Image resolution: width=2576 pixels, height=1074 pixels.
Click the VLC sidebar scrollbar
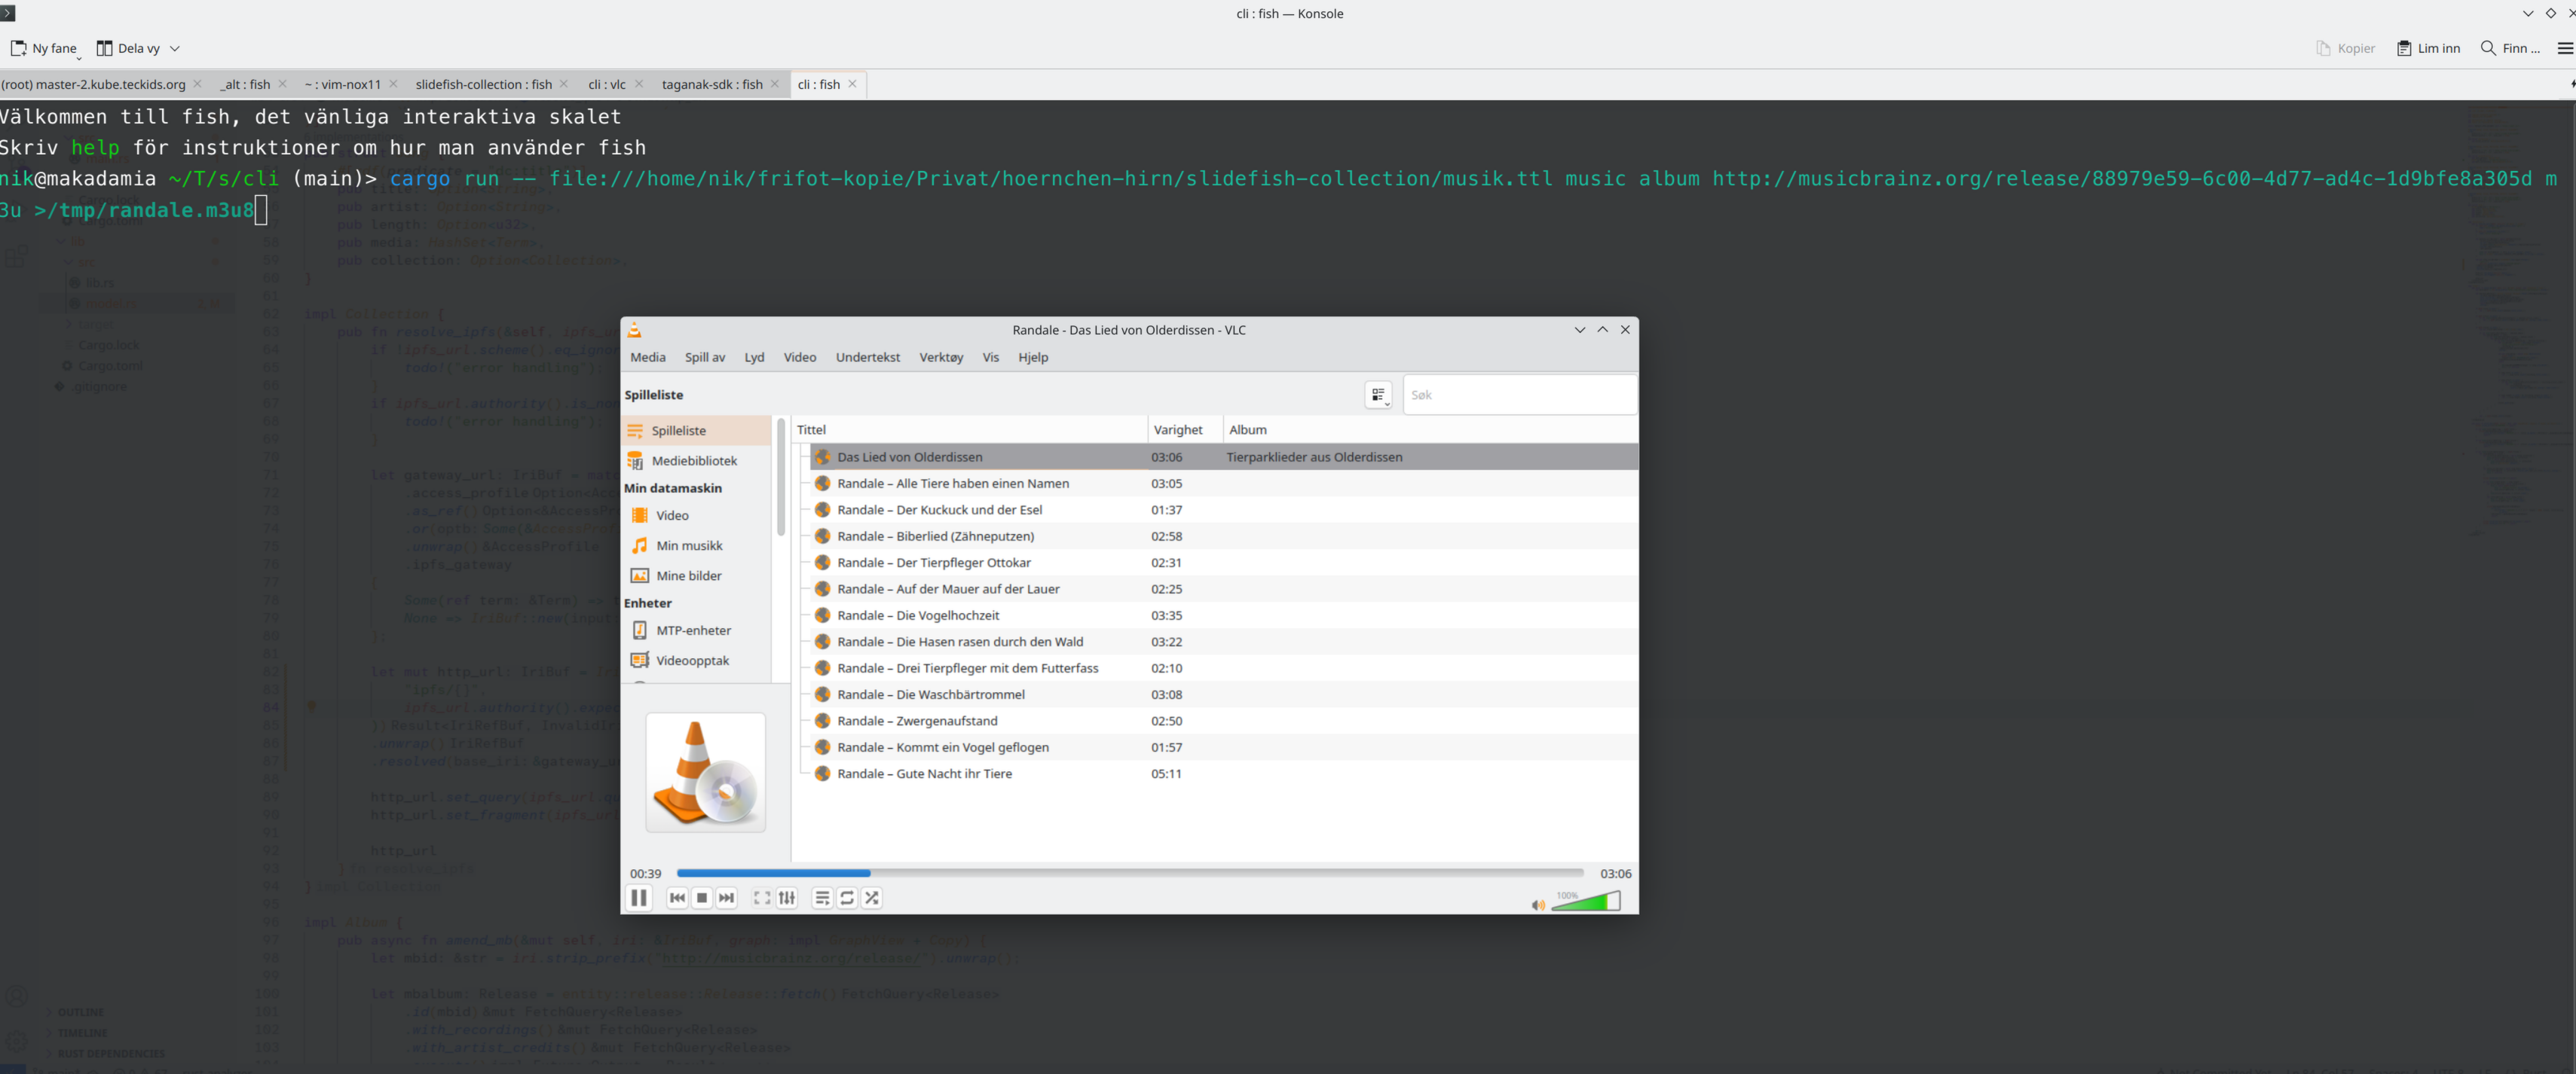[780, 478]
